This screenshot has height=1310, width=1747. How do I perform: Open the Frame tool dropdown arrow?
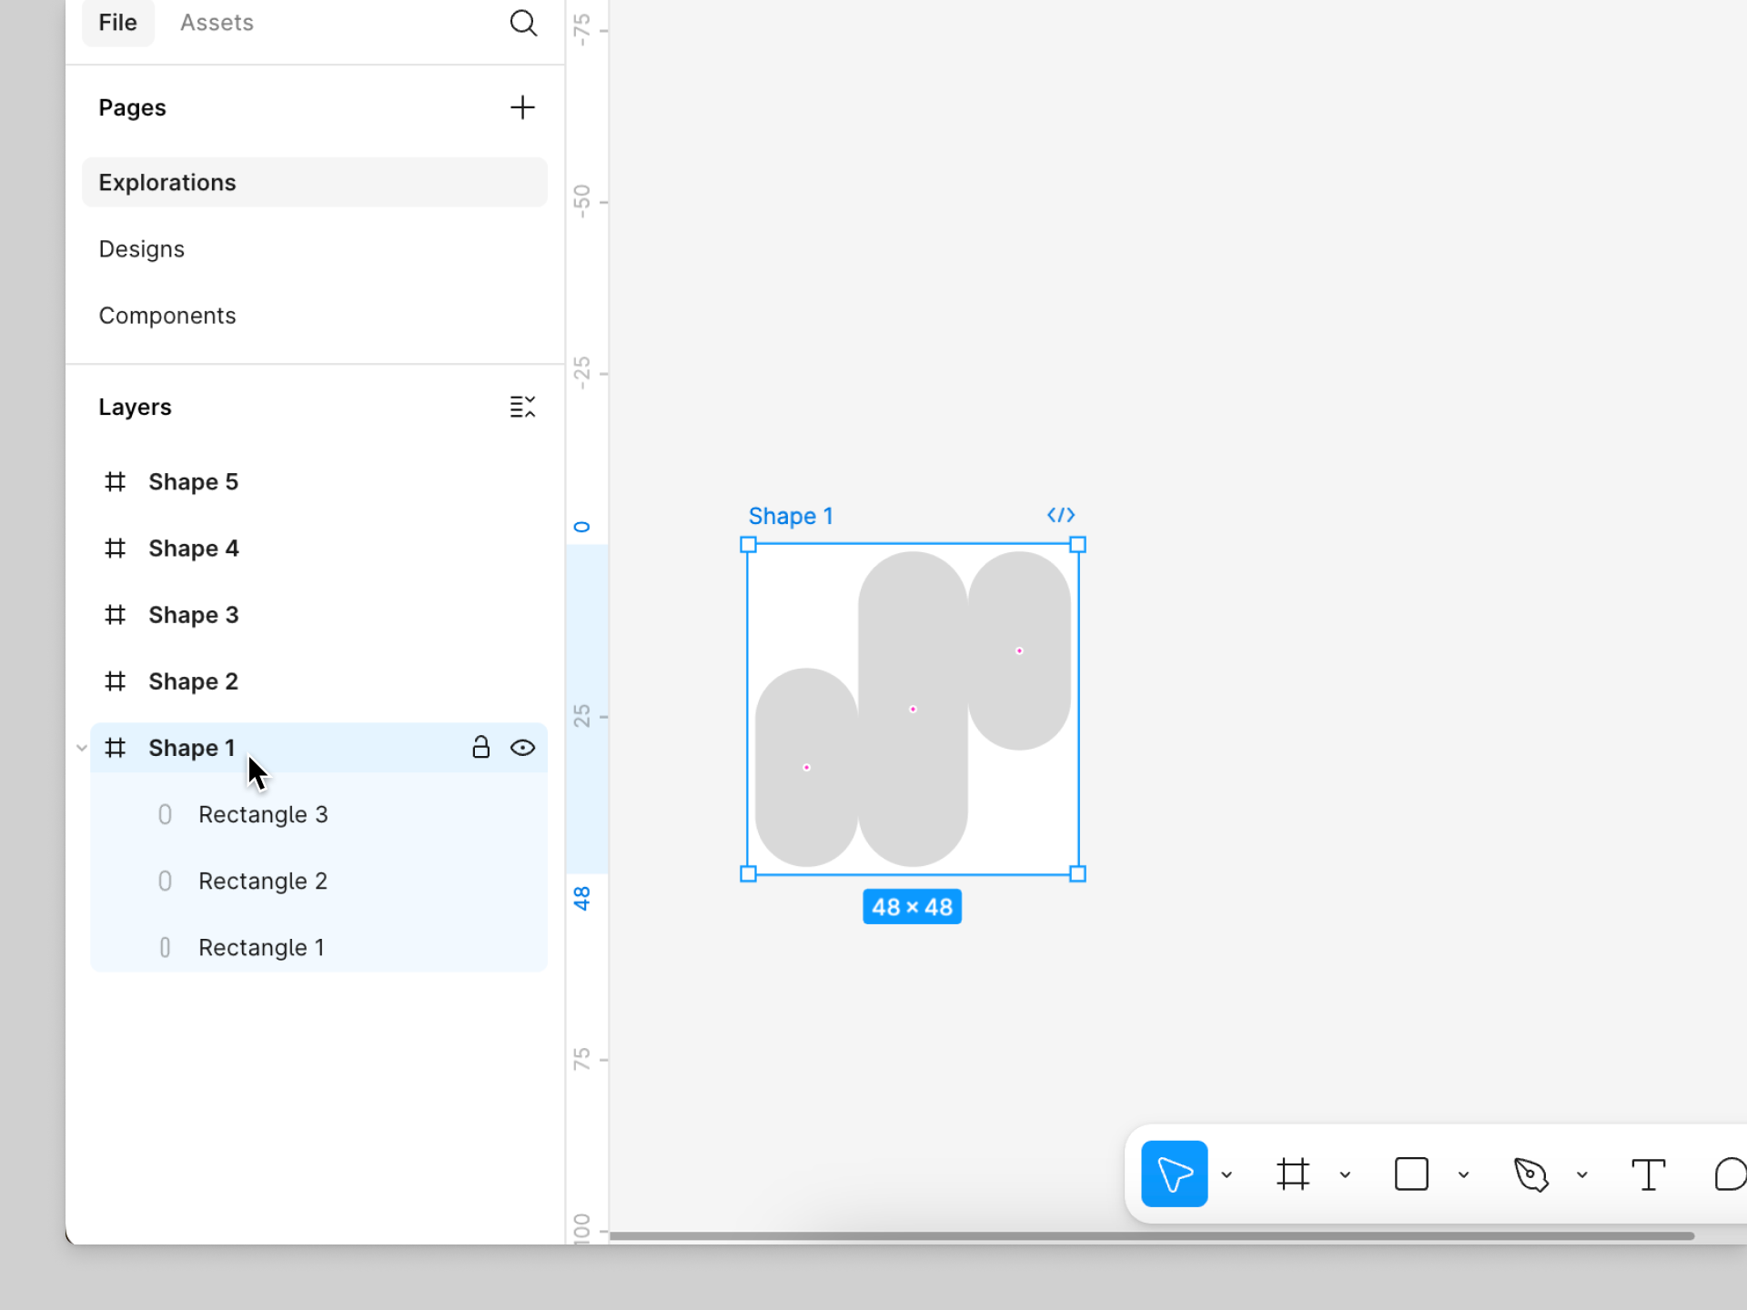1345,1174
